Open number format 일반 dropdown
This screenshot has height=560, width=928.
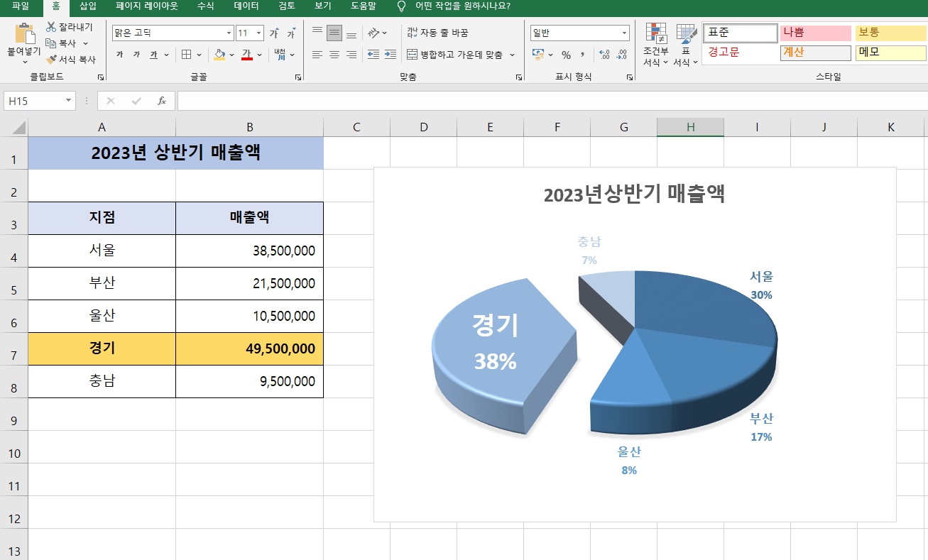click(625, 33)
